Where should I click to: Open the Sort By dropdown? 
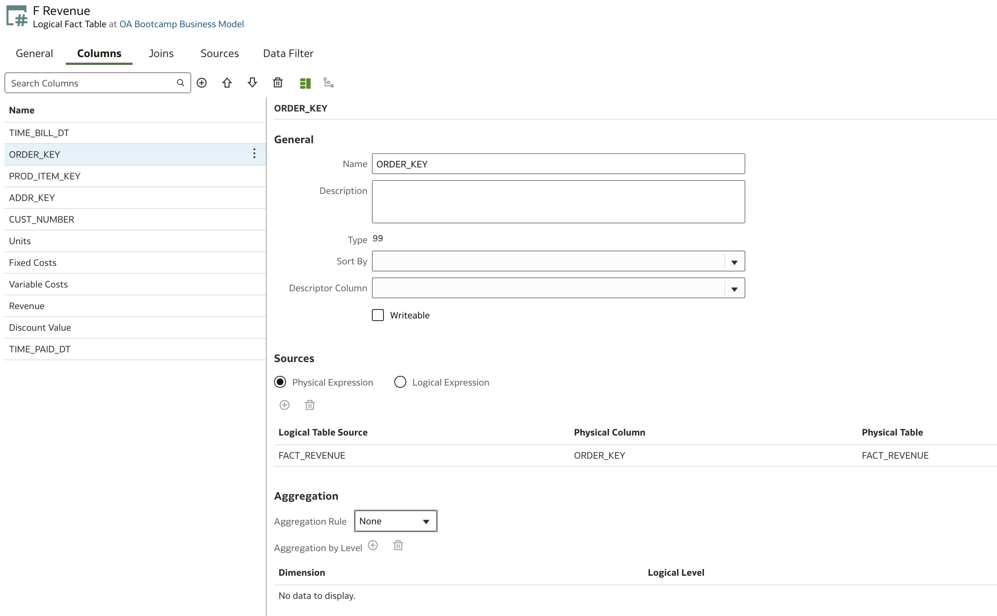pyautogui.click(x=558, y=261)
